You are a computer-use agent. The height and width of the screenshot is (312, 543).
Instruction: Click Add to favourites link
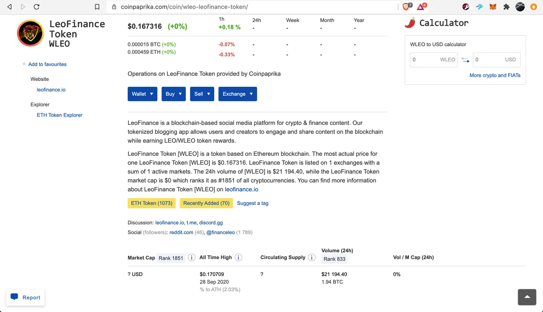48,64
